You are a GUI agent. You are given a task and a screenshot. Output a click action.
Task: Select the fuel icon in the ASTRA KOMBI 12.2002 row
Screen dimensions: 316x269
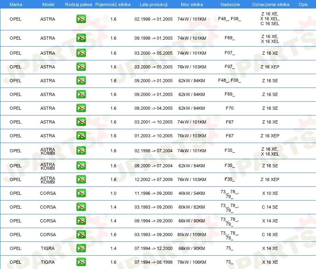tap(81, 179)
